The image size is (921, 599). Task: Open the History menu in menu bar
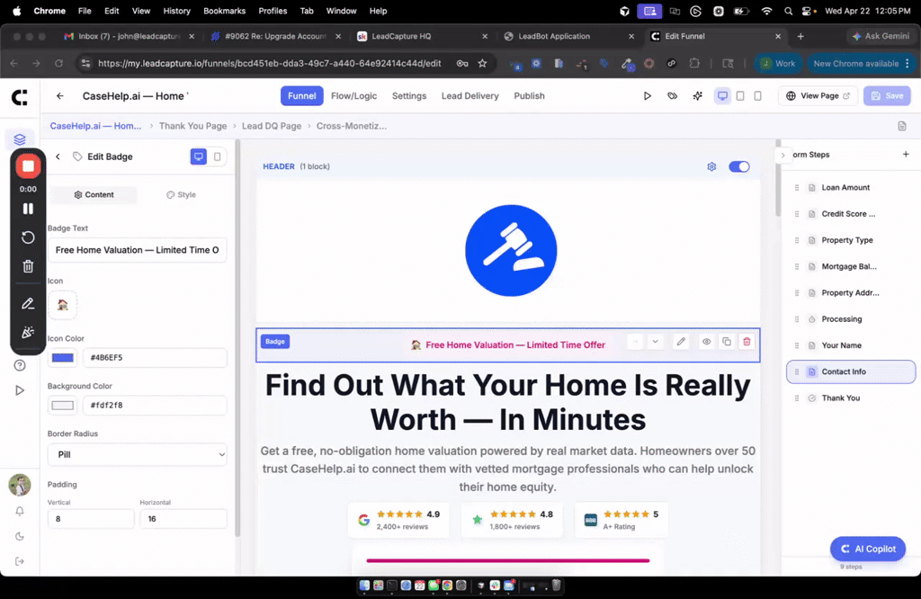click(x=177, y=11)
